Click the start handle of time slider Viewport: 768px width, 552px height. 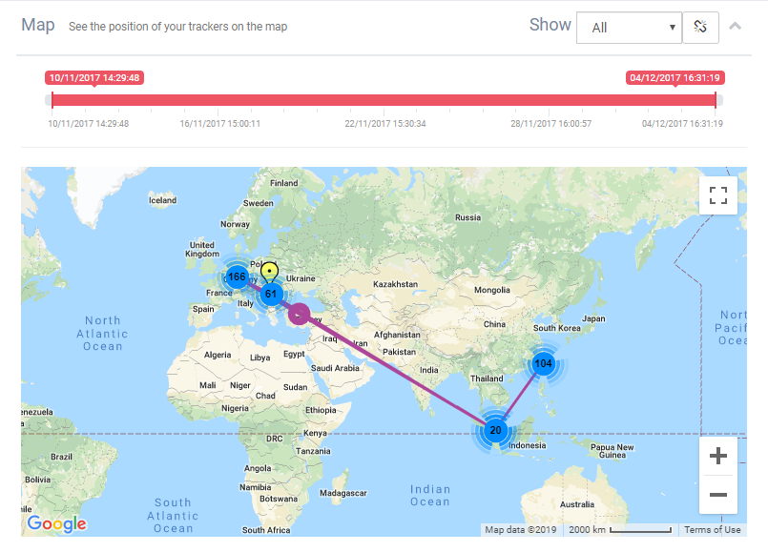coord(52,100)
